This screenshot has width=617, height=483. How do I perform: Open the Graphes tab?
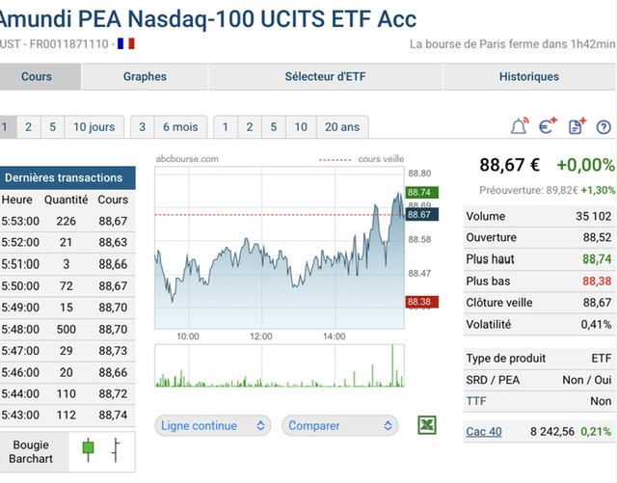pos(145,76)
